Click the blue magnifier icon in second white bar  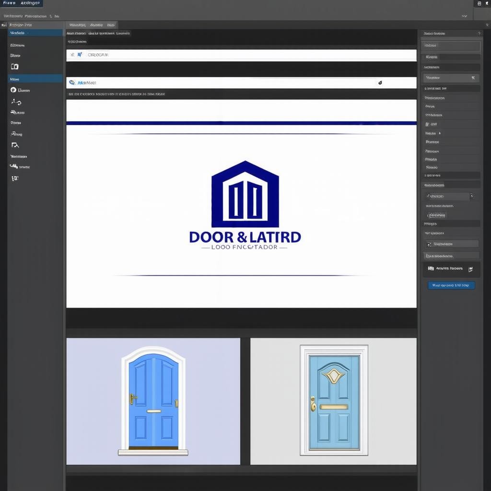(72, 83)
